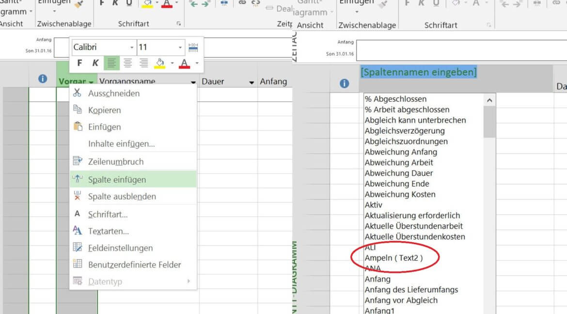Toggle bold in the mini toolbar

point(79,63)
